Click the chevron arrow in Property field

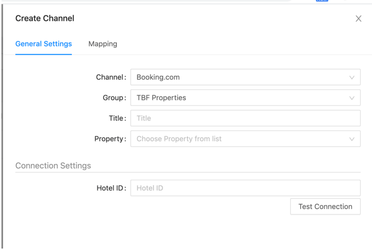click(351, 139)
